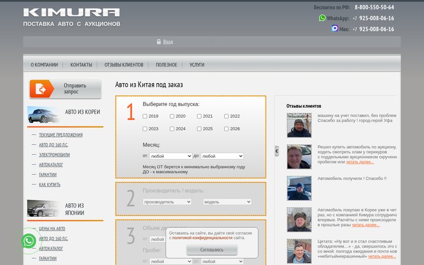Open the mileage 'от' dropdown

[171, 261]
